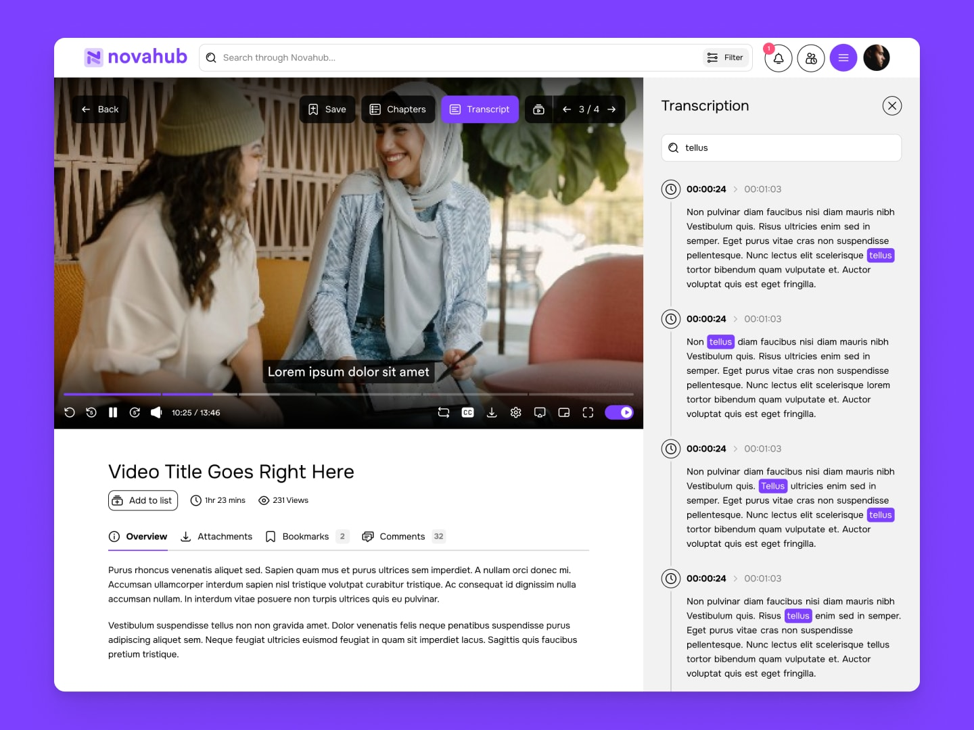
Task: Jump to first entry's 00:00:24 timestamp
Action: point(706,189)
